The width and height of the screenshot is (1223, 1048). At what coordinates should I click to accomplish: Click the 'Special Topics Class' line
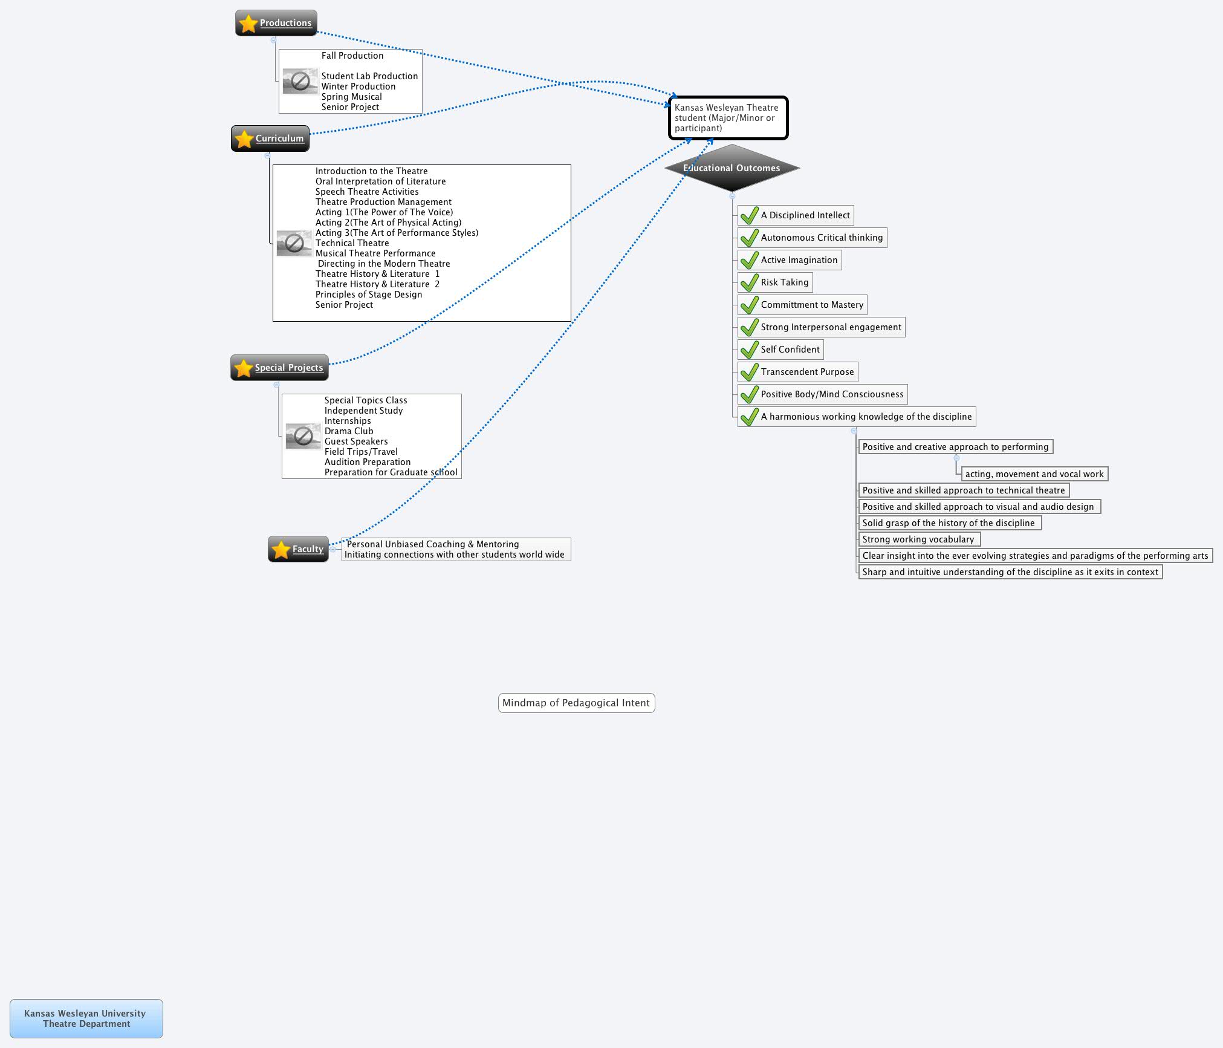(366, 400)
